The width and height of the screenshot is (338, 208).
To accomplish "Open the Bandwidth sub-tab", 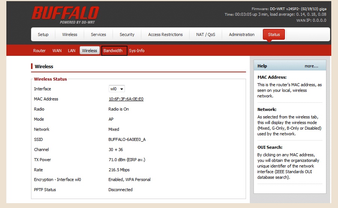I will pyautogui.click(x=113, y=51).
